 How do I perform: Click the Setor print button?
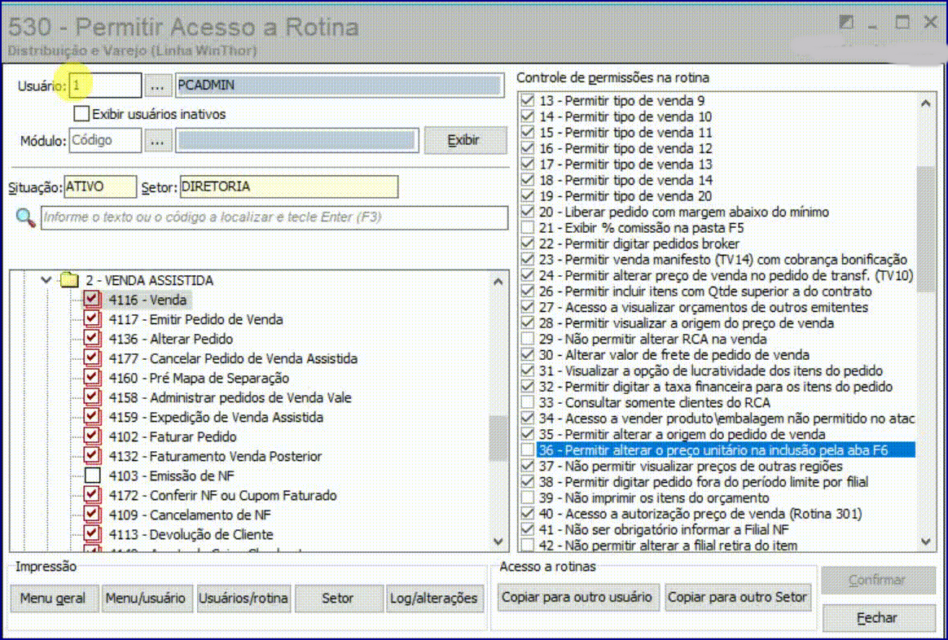point(338,598)
